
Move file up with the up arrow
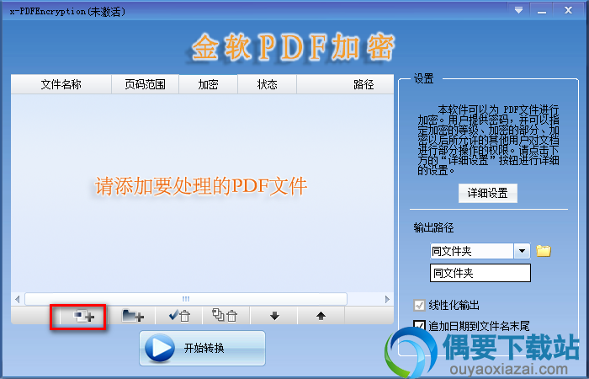coord(321,316)
